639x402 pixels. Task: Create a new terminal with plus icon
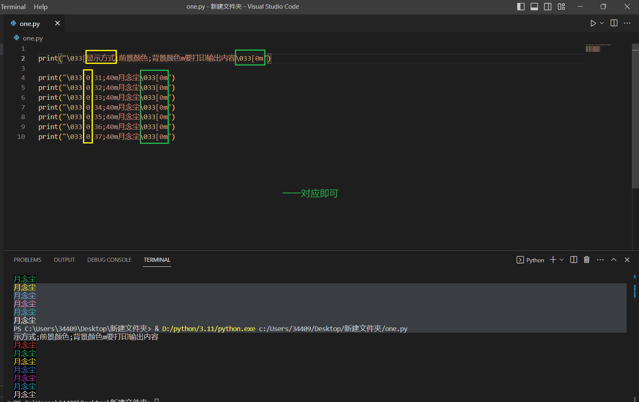pyautogui.click(x=553, y=260)
